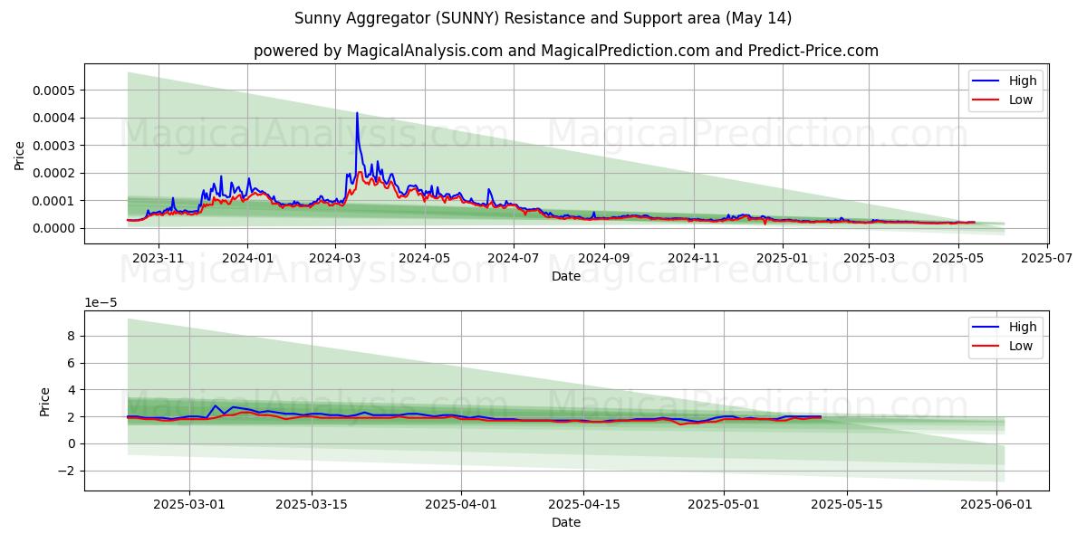Click the '0.0002' price tick label
The width and height of the screenshot is (1087, 543).
54,173
